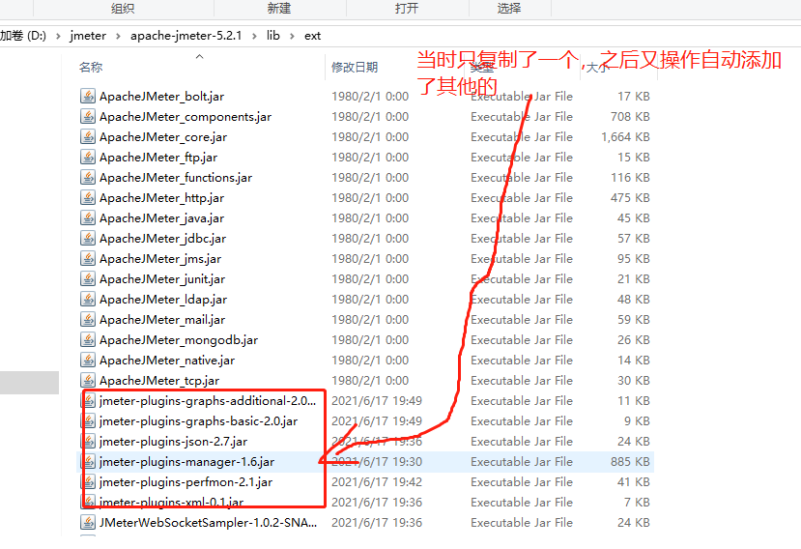Image resolution: width=801 pixels, height=549 pixels.
Task: Select the file name jmeter-plugins-manager-1.6.jar
Action: 187,462
